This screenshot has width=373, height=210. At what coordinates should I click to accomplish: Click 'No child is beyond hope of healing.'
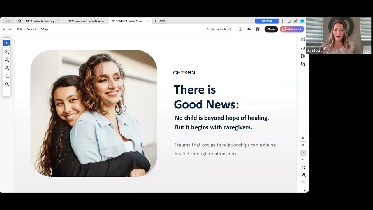pos(222,118)
